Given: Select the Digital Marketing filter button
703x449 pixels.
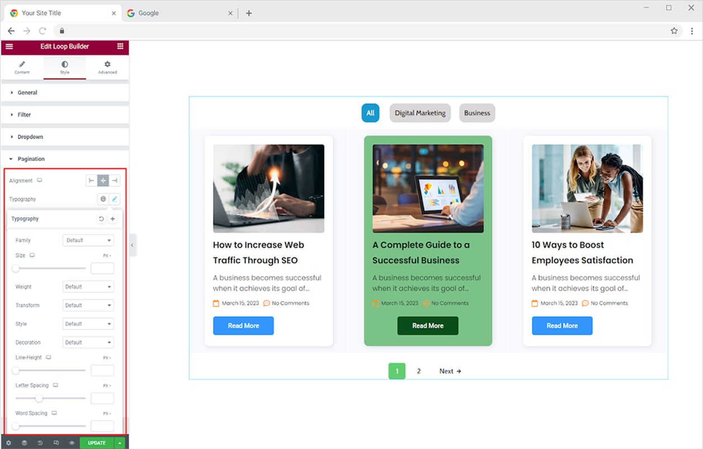Looking at the screenshot, I should 420,113.
